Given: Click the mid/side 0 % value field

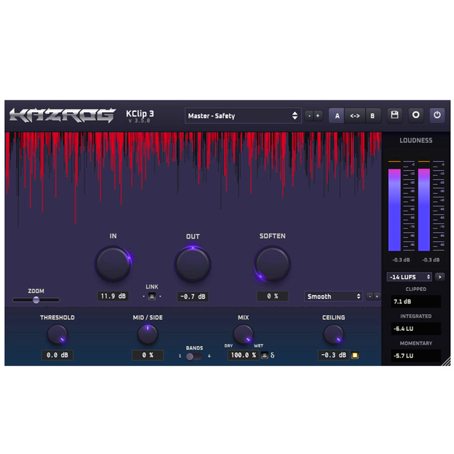Looking at the screenshot, I should tap(148, 355).
